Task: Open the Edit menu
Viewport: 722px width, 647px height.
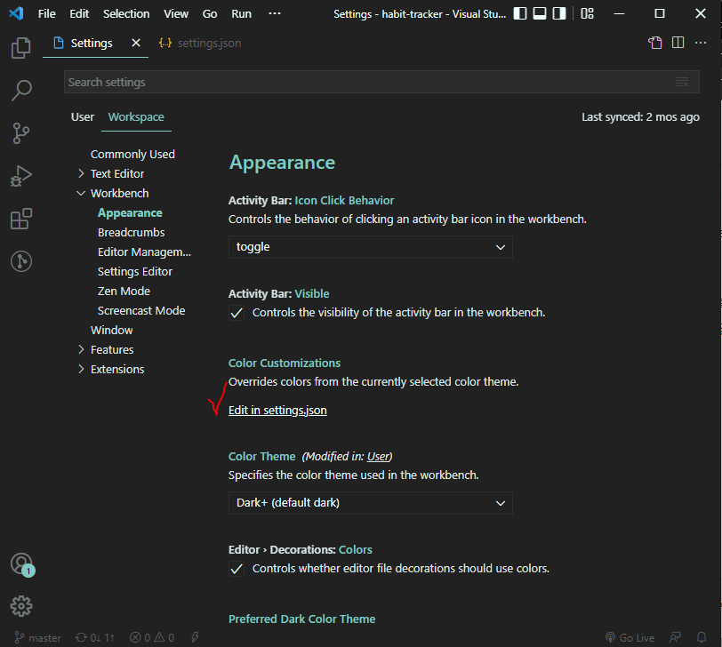Action: pos(79,14)
